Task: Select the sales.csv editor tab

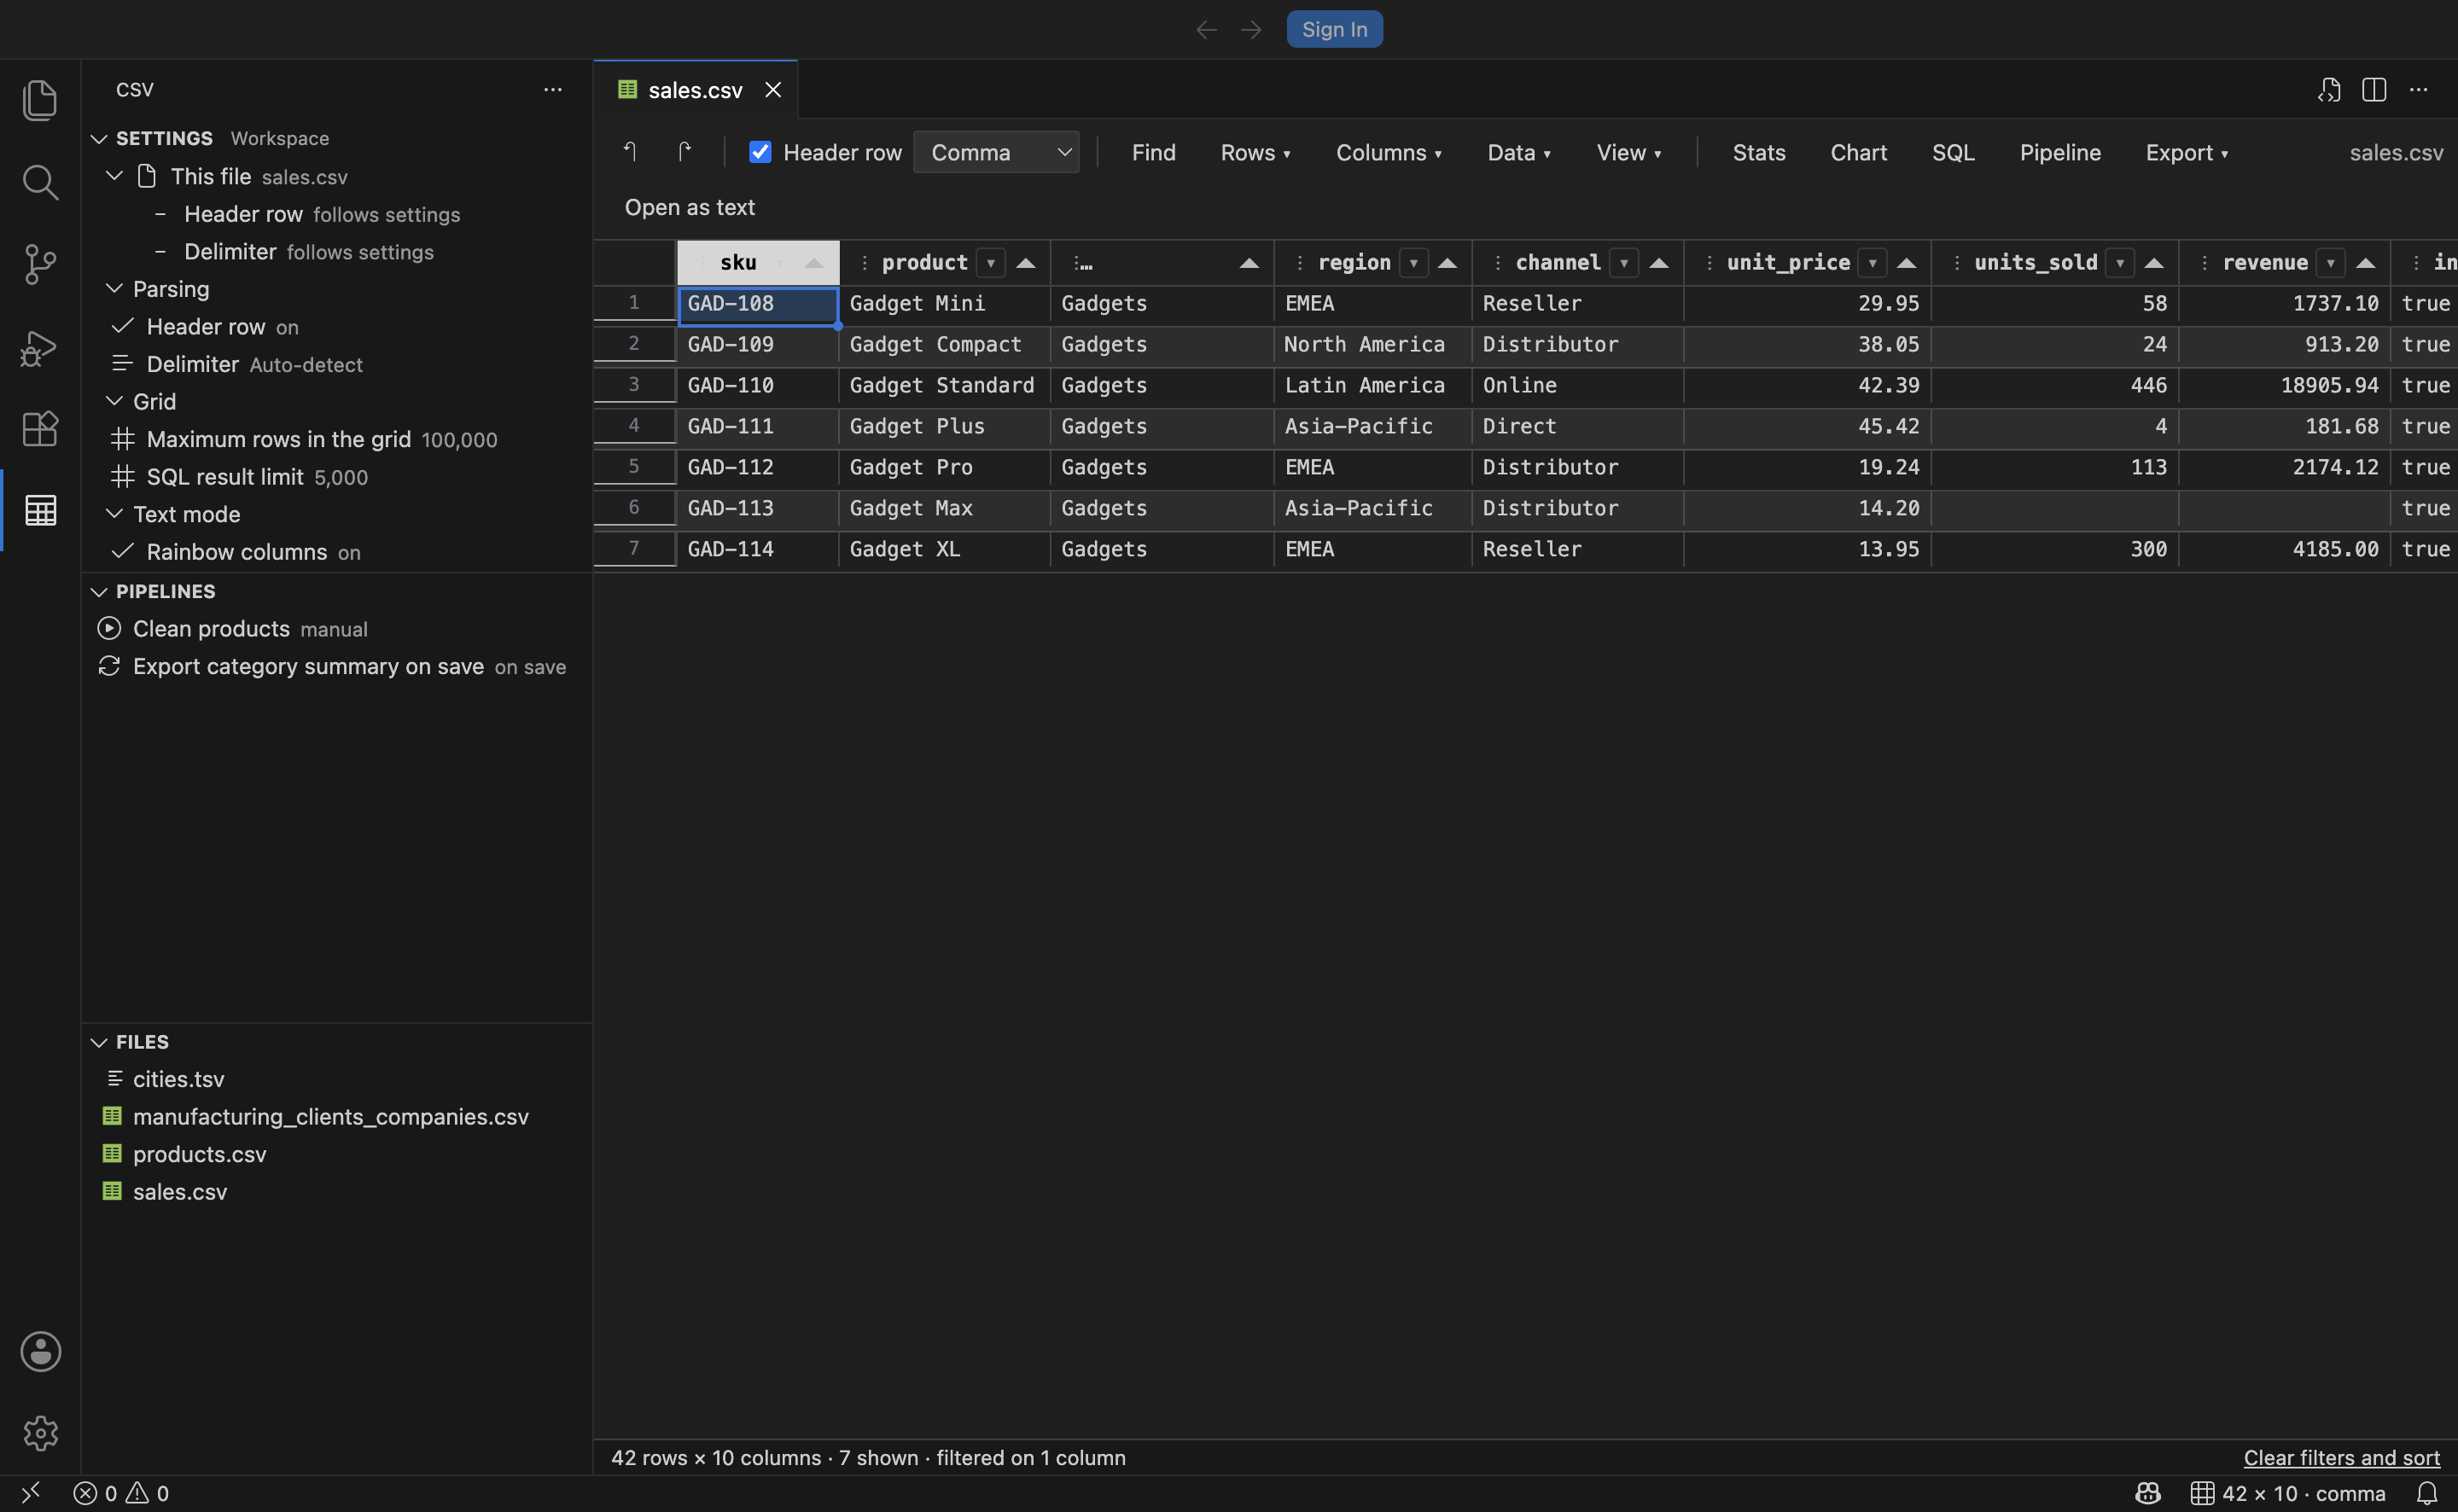Action: [695, 90]
